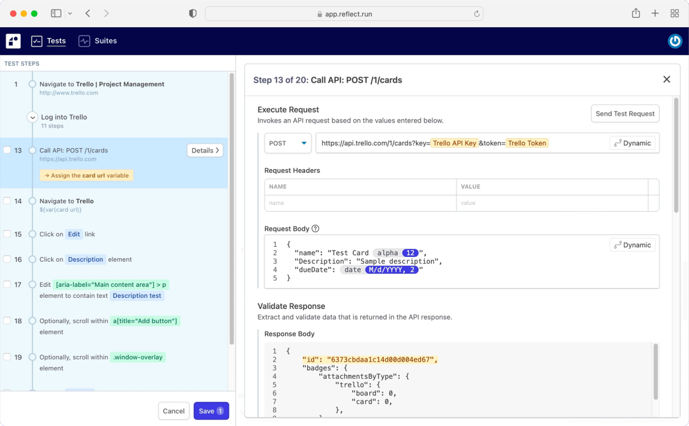Expand the Log into Trello group

pyautogui.click(x=32, y=117)
